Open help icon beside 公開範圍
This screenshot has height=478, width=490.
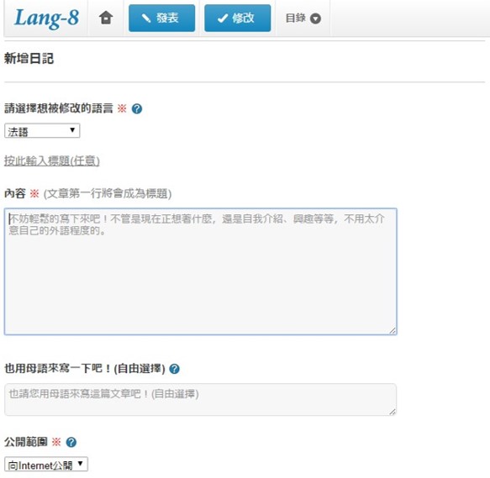71,442
